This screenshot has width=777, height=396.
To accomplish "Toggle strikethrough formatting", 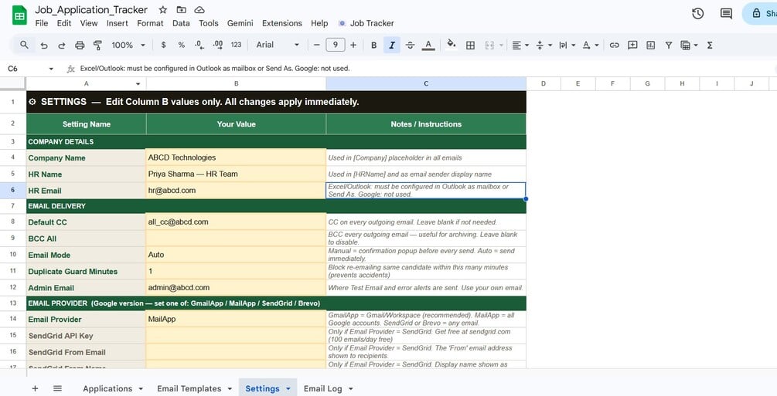I will pos(410,45).
